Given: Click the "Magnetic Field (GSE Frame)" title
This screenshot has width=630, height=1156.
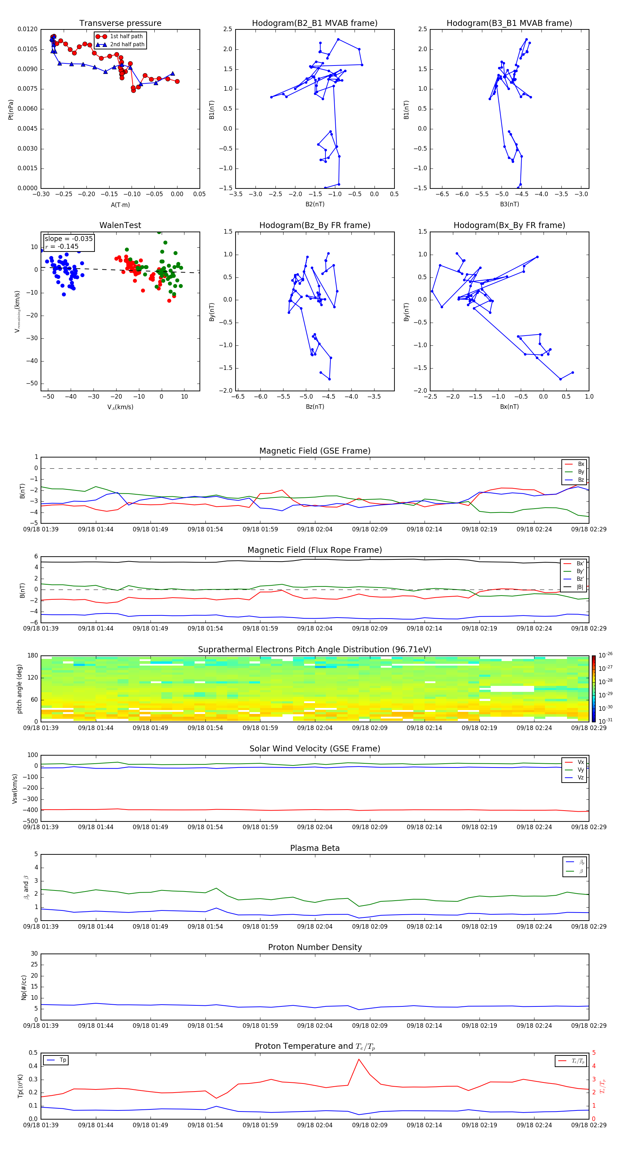Looking at the screenshot, I should click(315, 451).
